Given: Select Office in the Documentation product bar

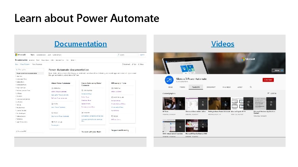Looking at the screenshot, I should (x=52, y=60).
